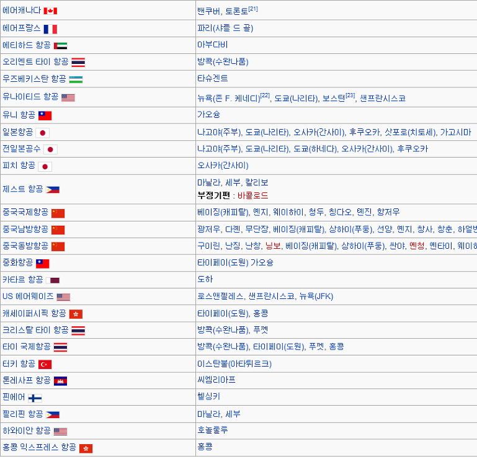Screen dimensions: 477x459
Task: Open the 이스탄불(아타튀르크) destination link
Action: coord(234,364)
